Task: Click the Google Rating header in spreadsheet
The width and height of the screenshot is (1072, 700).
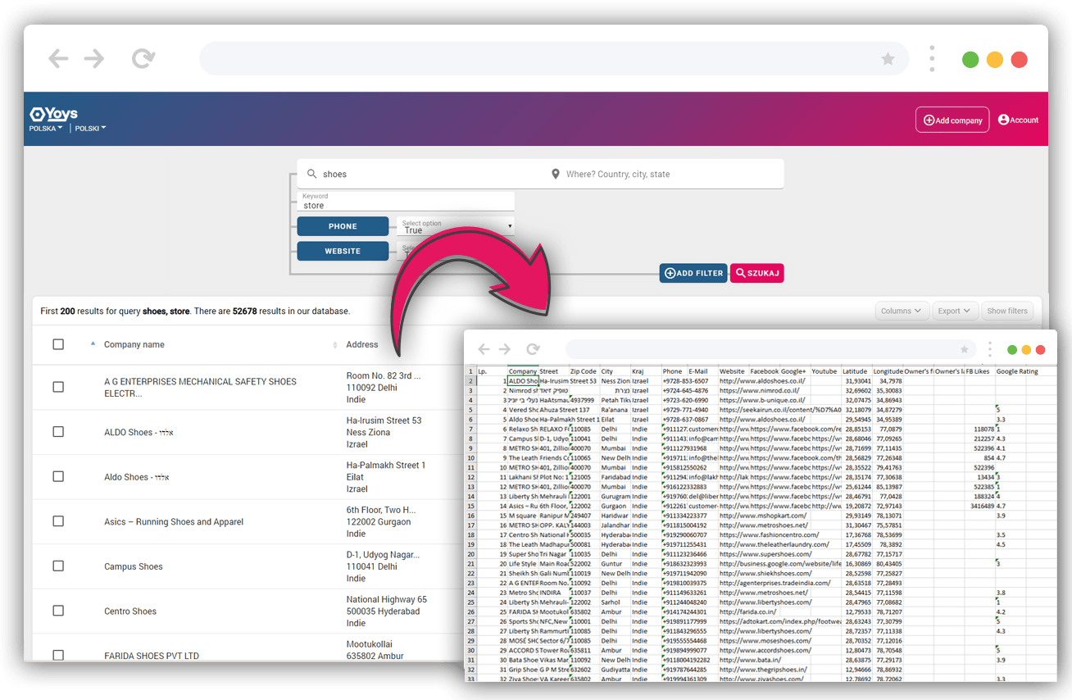Action: [1017, 371]
